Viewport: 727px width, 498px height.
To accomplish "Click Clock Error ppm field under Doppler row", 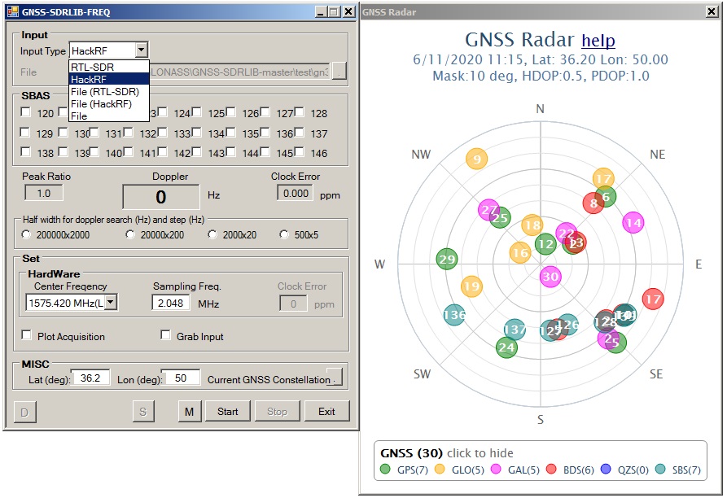I will point(296,193).
